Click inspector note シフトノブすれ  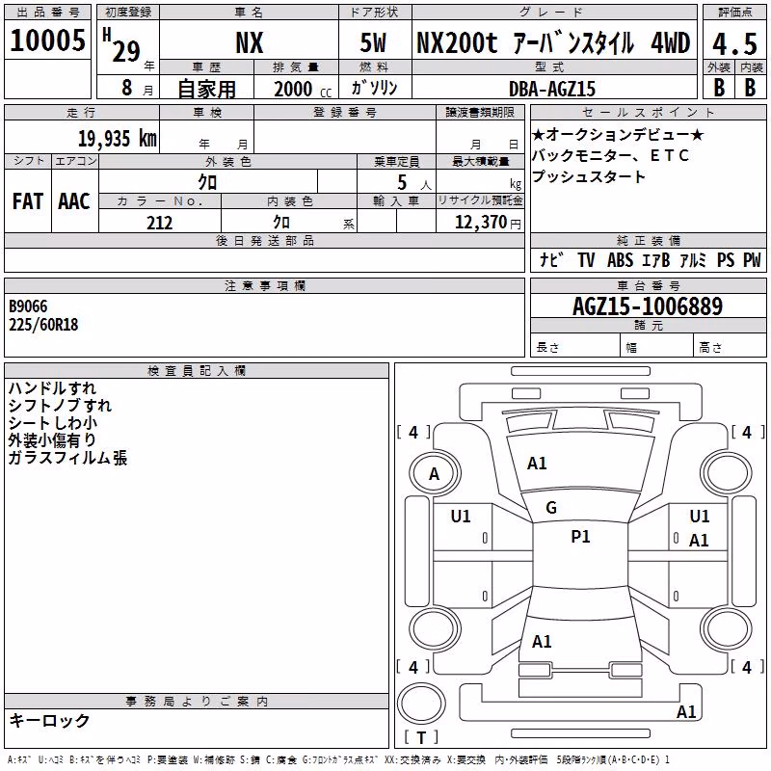pos(60,405)
